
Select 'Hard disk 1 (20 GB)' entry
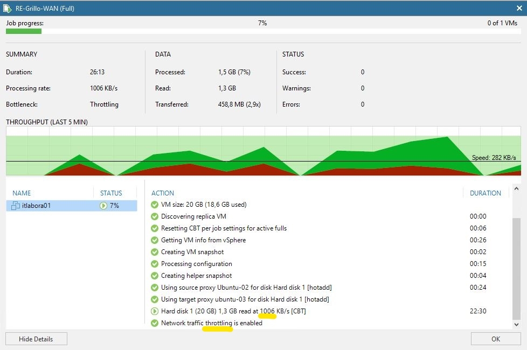tap(233, 311)
